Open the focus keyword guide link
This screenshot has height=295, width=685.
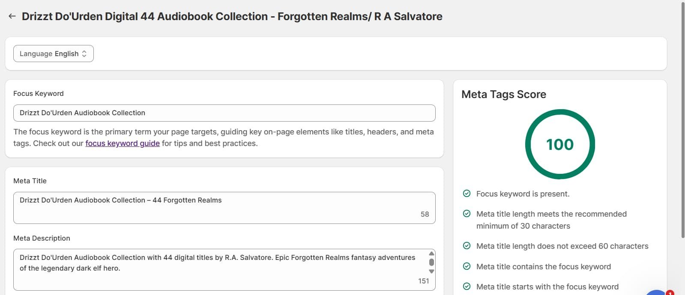click(123, 143)
